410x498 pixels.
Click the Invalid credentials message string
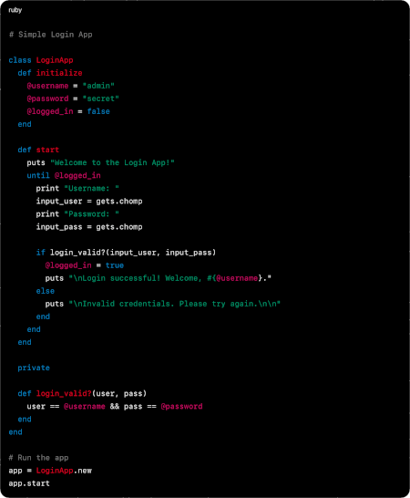(x=175, y=304)
